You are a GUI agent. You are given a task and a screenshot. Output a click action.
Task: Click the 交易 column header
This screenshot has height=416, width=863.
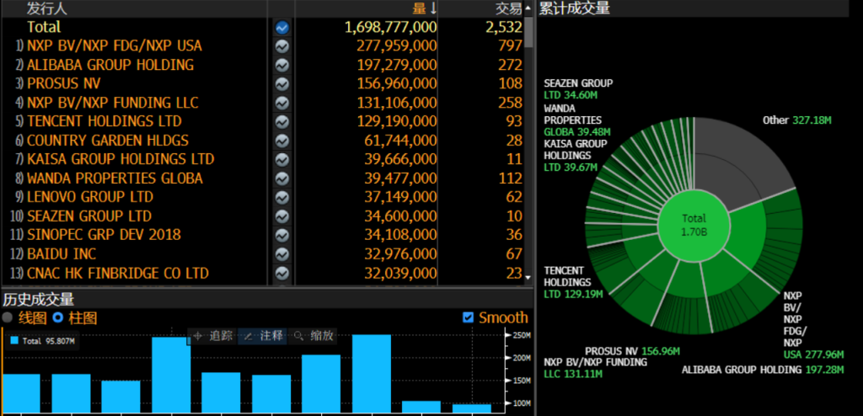coord(507,8)
